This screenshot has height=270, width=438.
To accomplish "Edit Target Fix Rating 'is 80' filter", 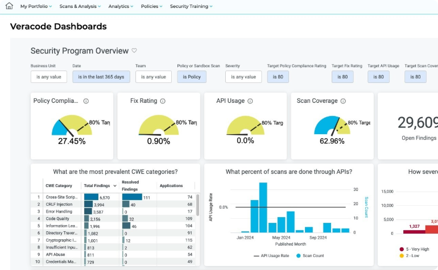I will click(346, 77).
